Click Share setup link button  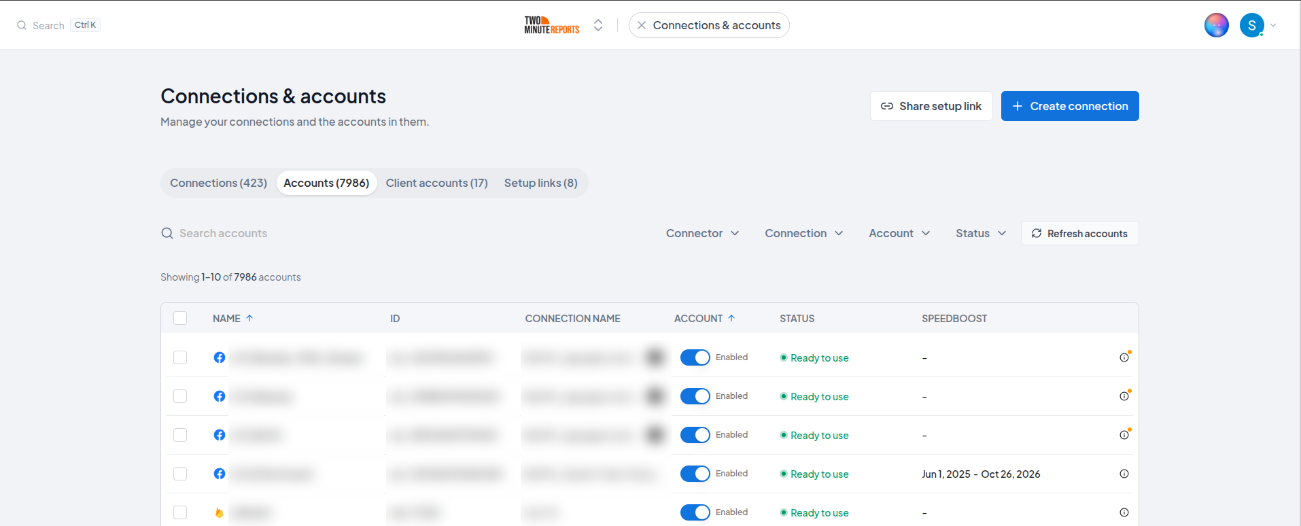click(931, 106)
